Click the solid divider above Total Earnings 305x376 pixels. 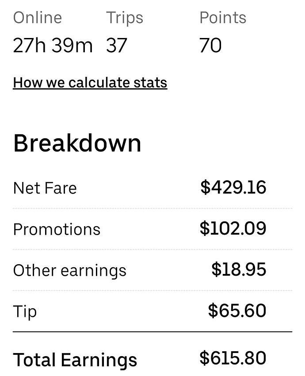point(152,331)
